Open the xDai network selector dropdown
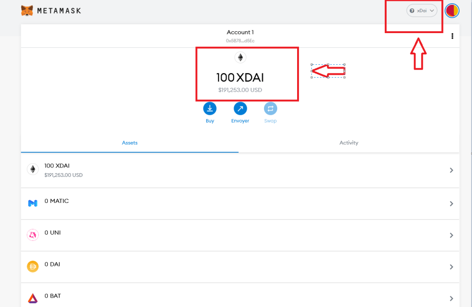The image size is (472, 307). point(422,10)
